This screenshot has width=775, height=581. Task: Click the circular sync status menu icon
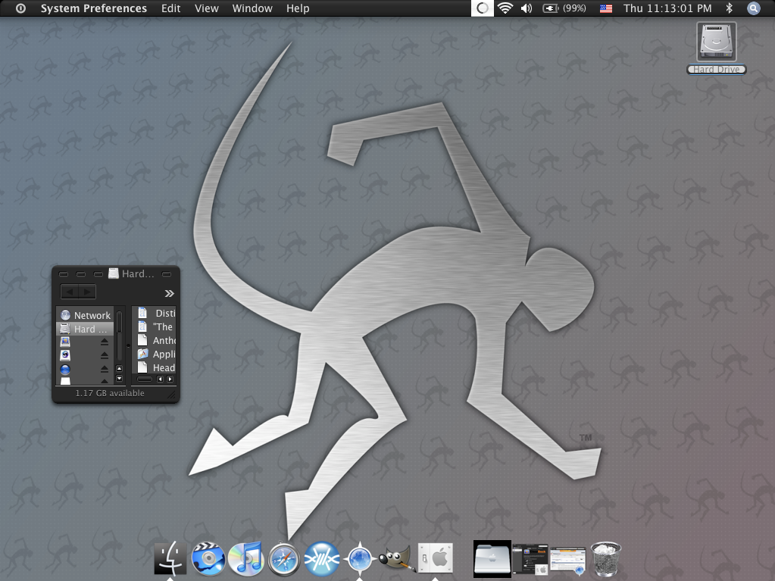pos(483,8)
